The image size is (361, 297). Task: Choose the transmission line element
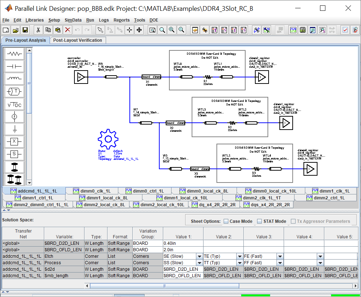click(x=14, y=91)
